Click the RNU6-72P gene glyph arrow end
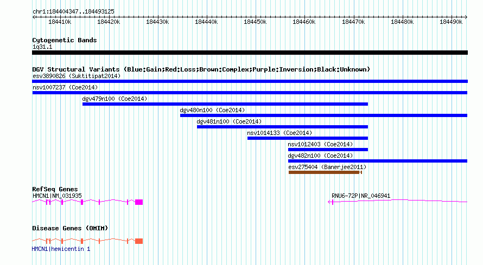This screenshot has height=265, width=483. pyautogui.click(x=330, y=202)
